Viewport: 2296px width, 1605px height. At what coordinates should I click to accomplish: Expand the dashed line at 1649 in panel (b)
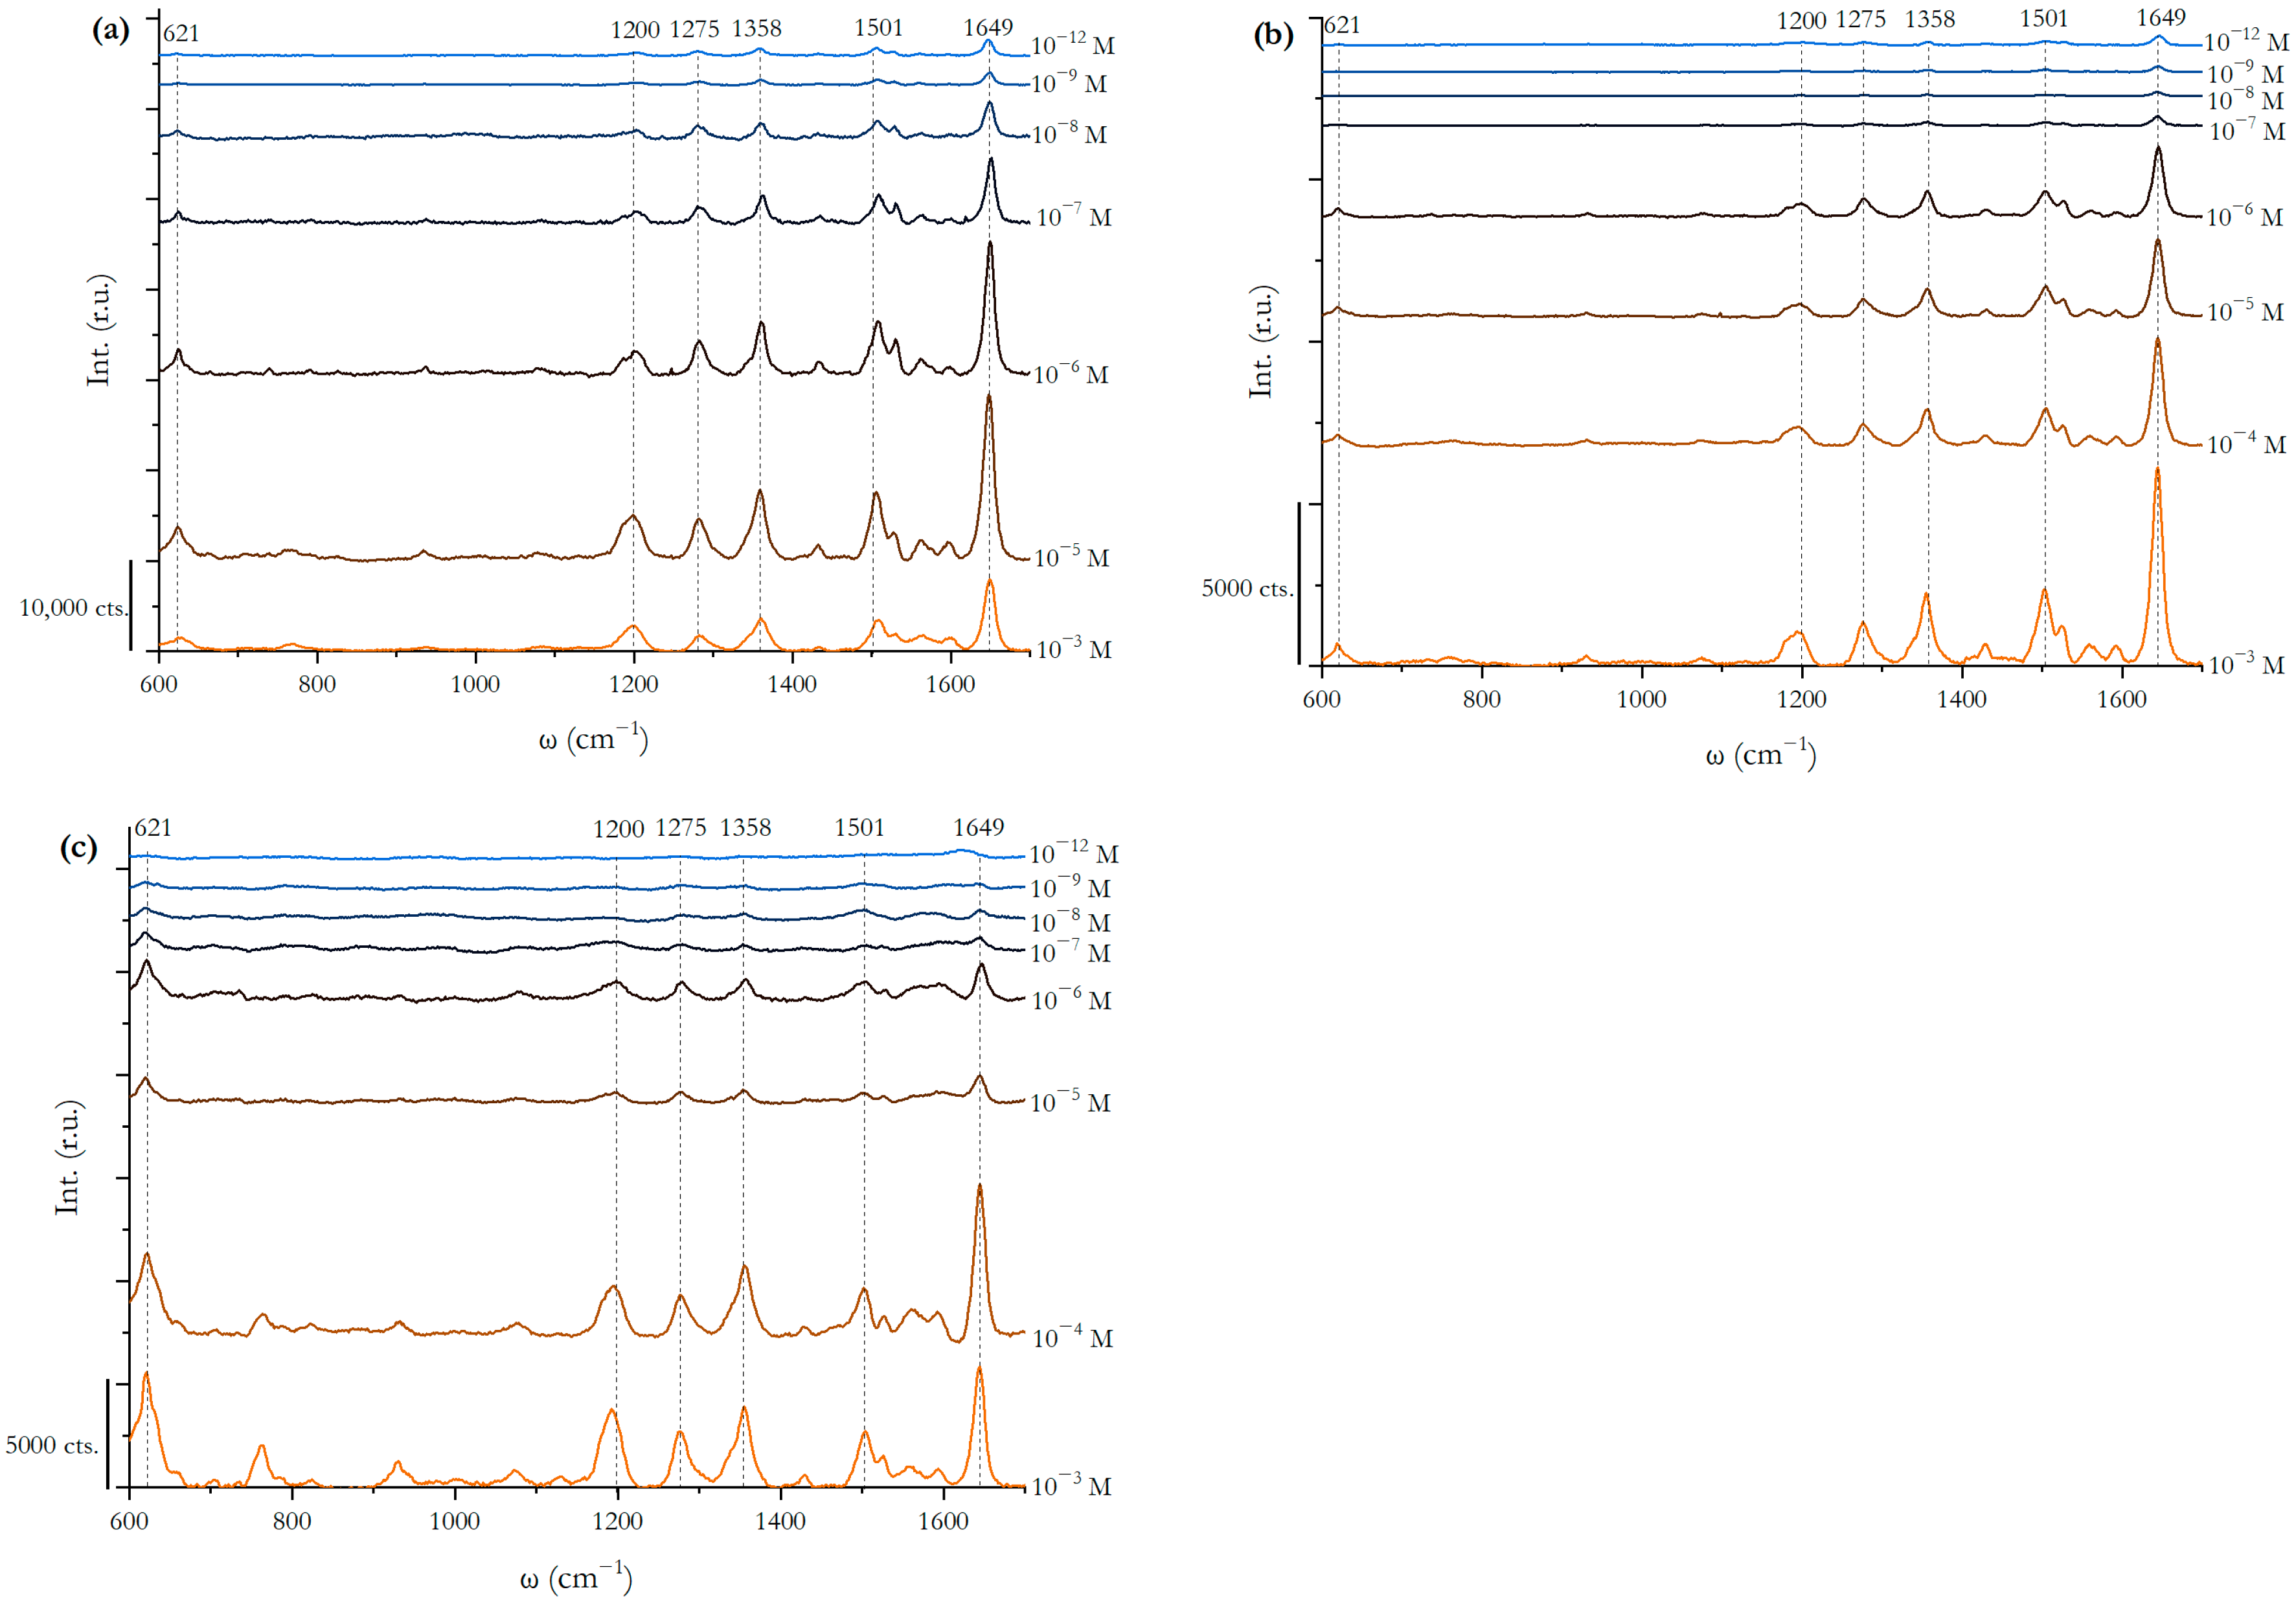2158,399
